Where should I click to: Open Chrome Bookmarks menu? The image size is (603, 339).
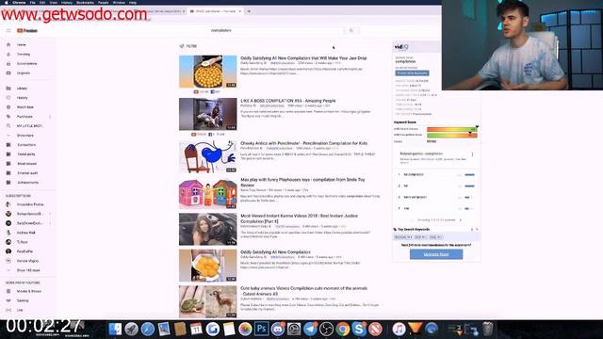[85, 2]
